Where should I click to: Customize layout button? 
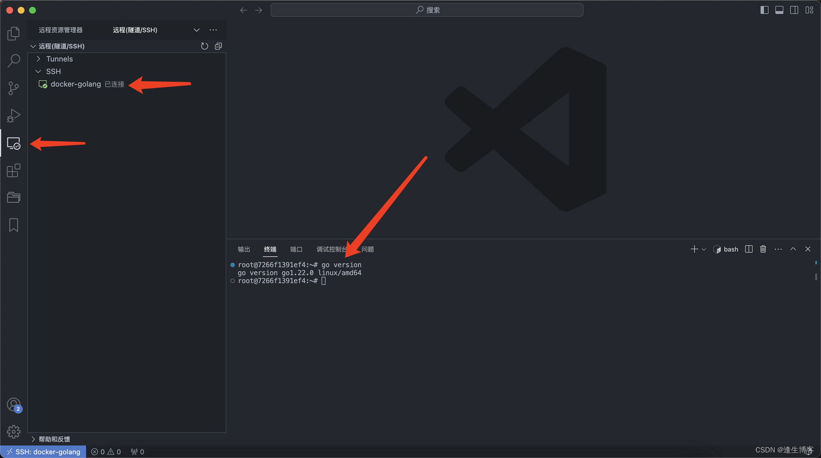coord(809,10)
